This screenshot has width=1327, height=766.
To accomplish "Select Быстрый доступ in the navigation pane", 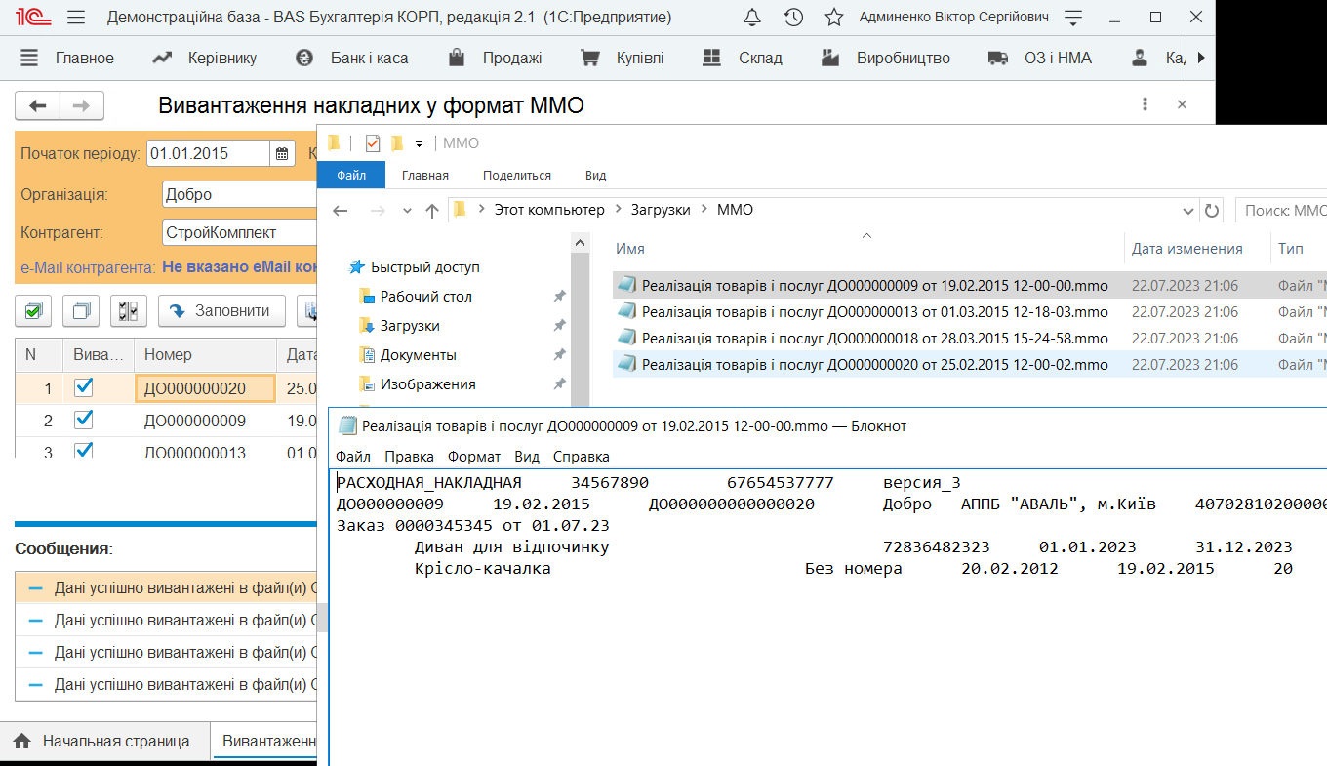I will [x=425, y=266].
